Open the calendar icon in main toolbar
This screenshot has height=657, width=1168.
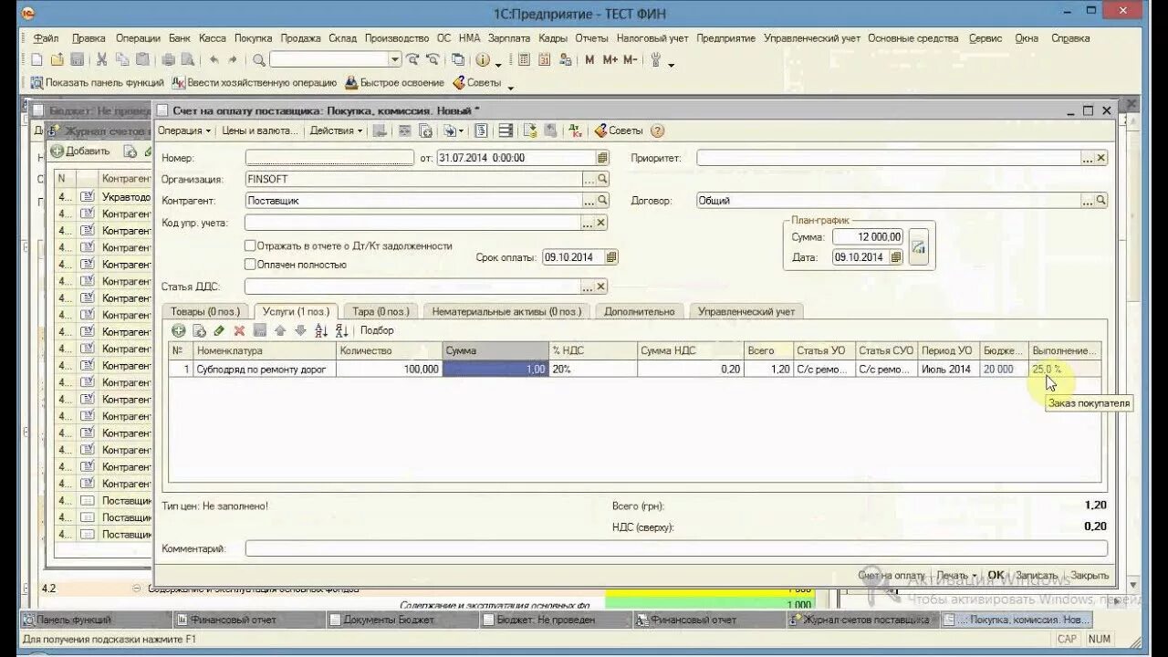coord(545,59)
